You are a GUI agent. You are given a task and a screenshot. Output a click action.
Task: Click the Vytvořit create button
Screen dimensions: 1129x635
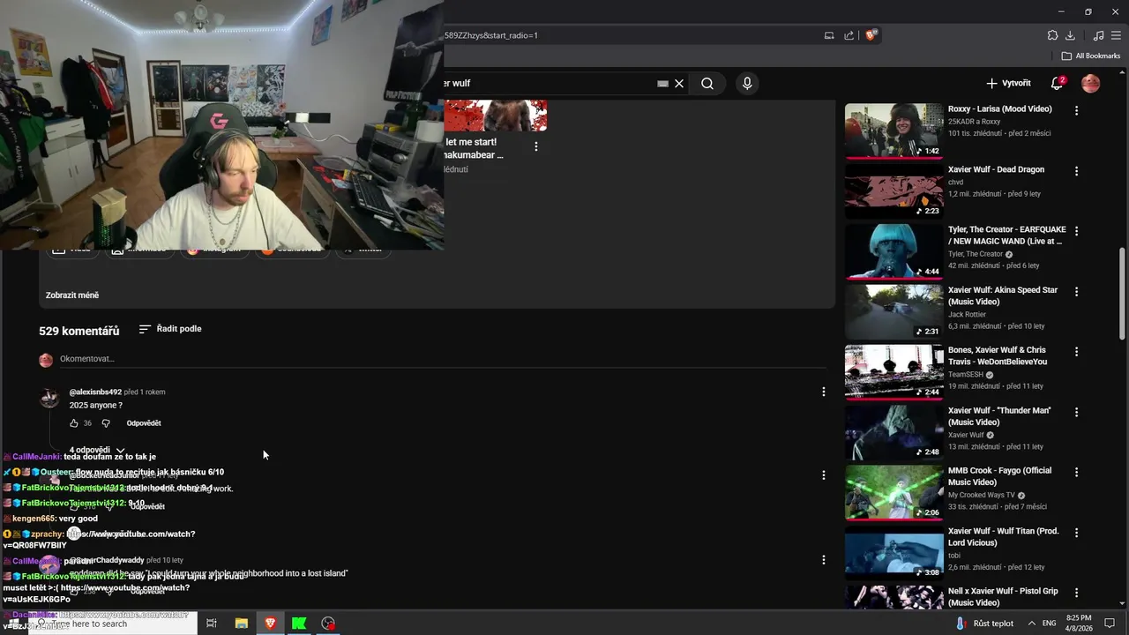[1008, 83]
